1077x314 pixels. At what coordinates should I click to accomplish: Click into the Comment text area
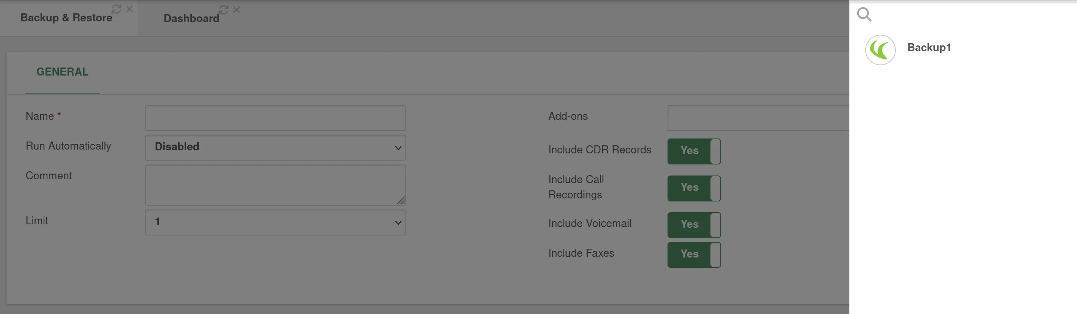pos(275,185)
